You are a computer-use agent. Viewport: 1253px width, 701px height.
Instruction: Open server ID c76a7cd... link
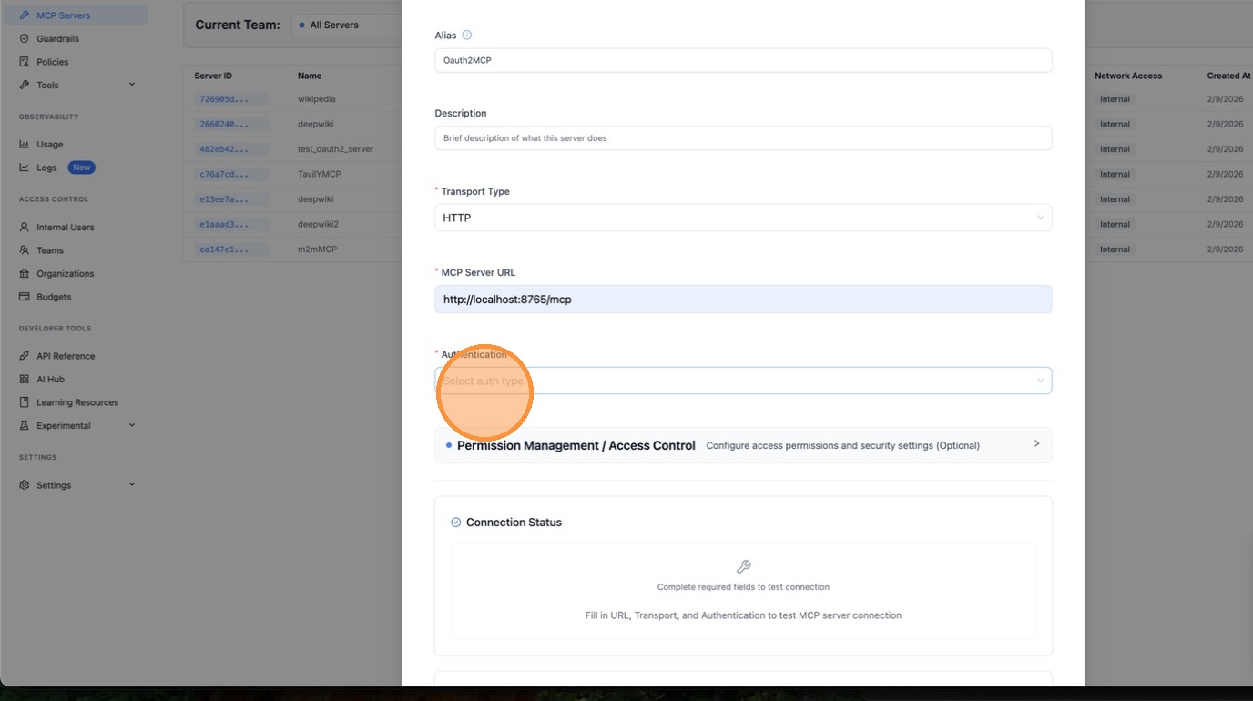tap(223, 174)
